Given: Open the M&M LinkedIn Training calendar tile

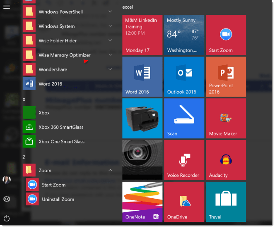Looking at the screenshot, I should tap(142, 35).
